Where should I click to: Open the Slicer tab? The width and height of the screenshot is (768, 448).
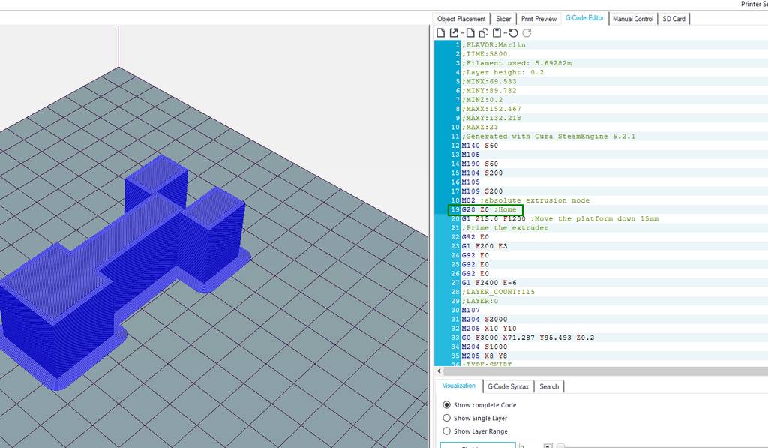tap(503, 19)
